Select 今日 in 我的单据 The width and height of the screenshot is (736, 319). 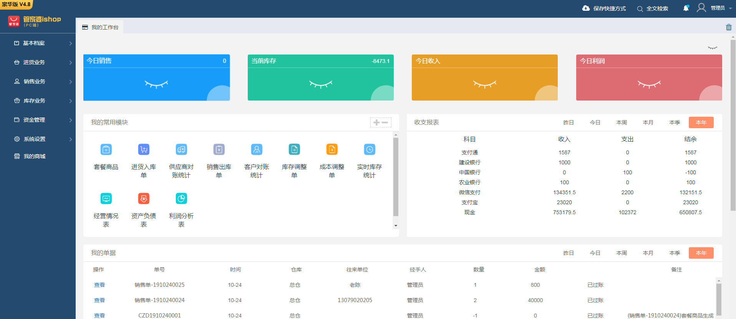(x=595, y=253)
